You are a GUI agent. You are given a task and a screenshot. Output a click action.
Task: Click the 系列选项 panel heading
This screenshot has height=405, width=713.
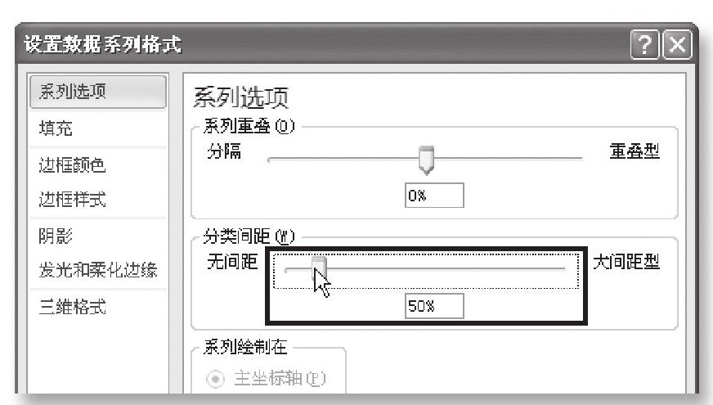click(x=241, y=97)
